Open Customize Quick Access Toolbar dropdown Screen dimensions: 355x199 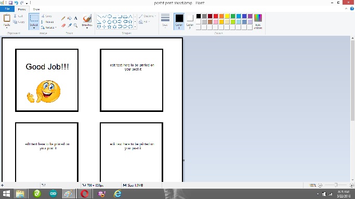(x=27, y=3)
